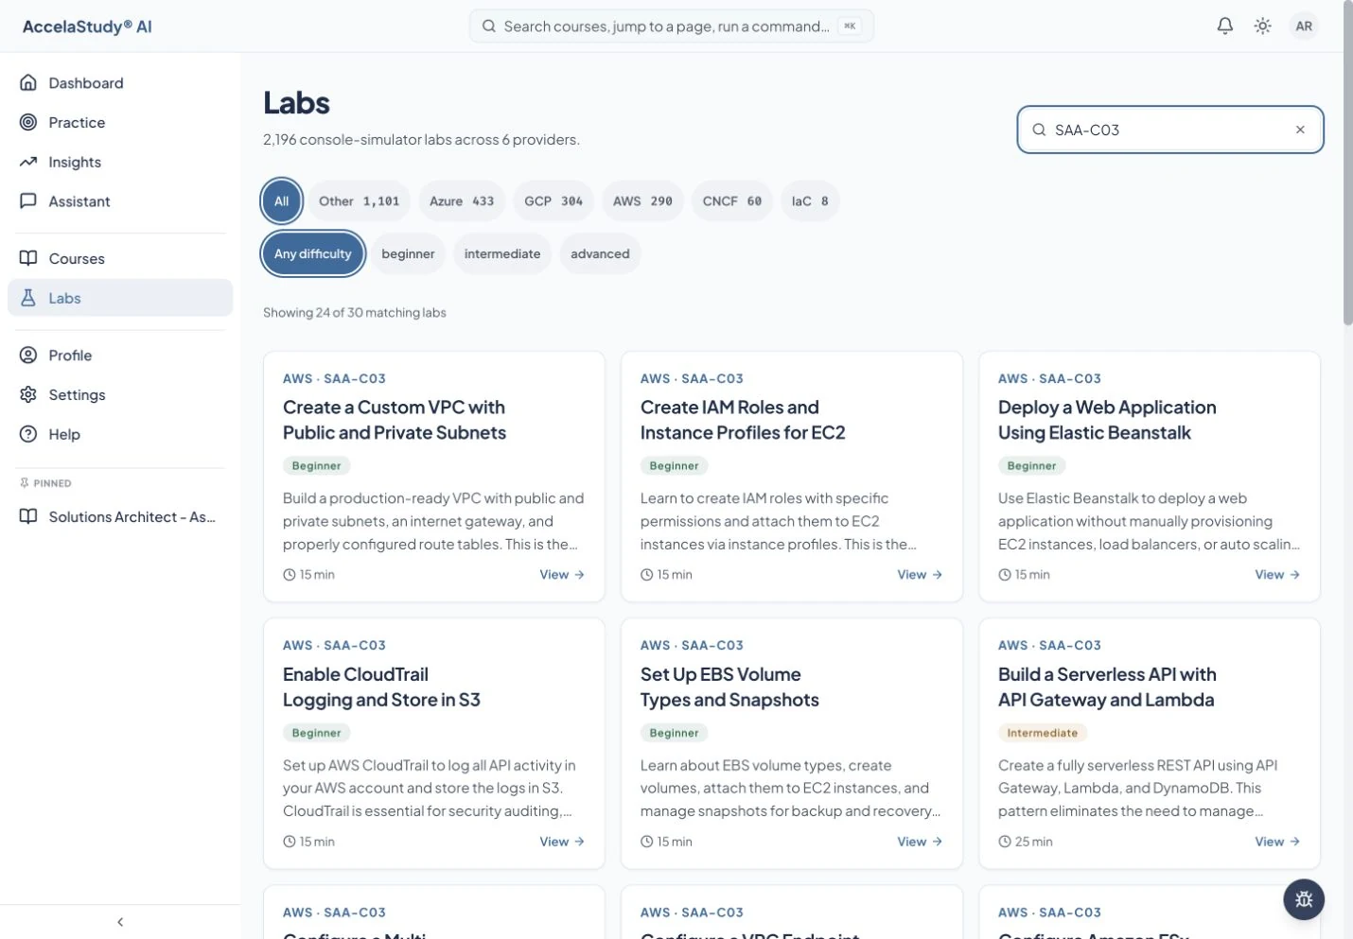Viewport: 1353px width, 939px height.
Task: Filter by advanced difficulty
Action: (600, 254)
